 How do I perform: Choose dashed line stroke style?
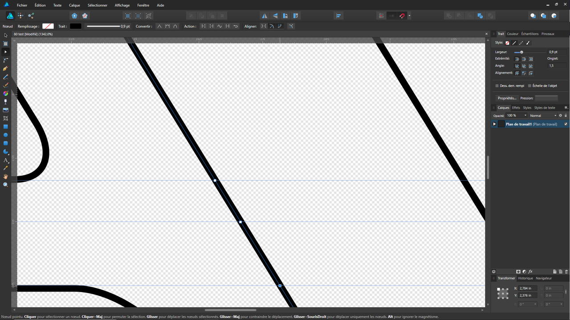(521, 43)
